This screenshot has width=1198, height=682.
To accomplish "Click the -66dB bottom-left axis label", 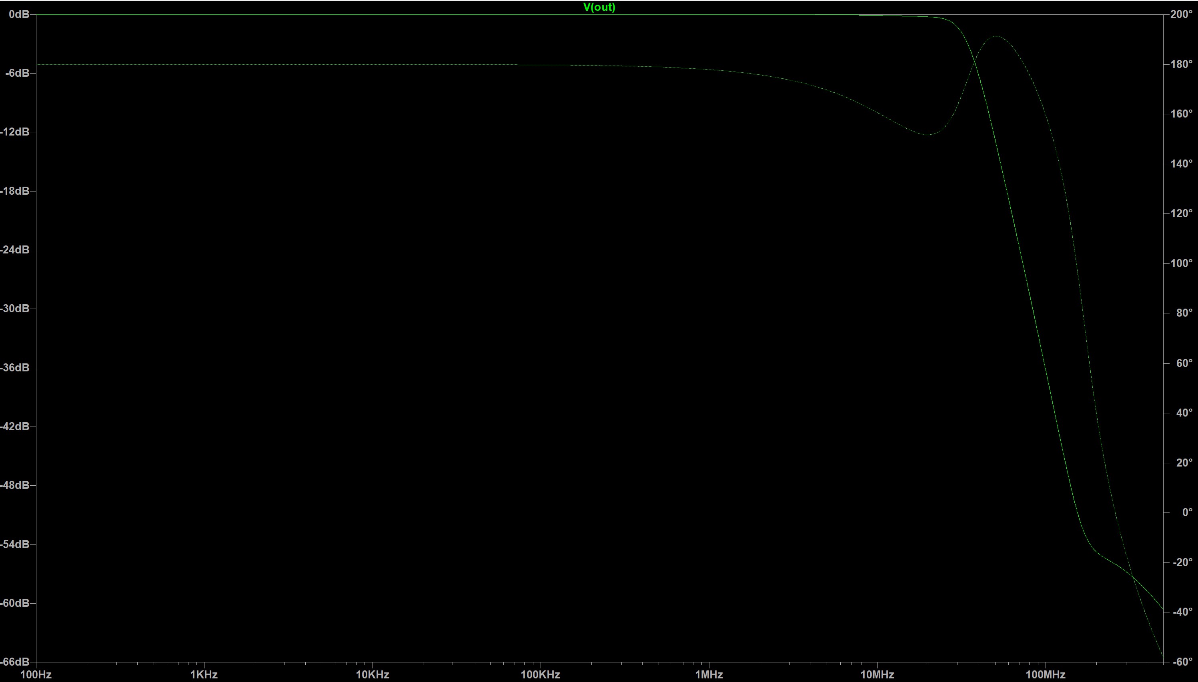I will (15, 662).
